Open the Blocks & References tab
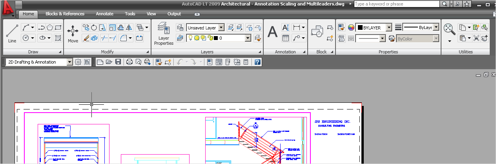 (x=65, y=14)
